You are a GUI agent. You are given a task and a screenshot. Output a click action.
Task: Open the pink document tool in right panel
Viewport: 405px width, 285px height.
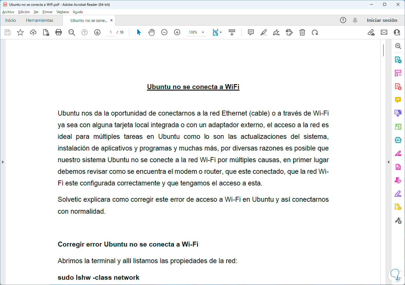click(398, 167)
